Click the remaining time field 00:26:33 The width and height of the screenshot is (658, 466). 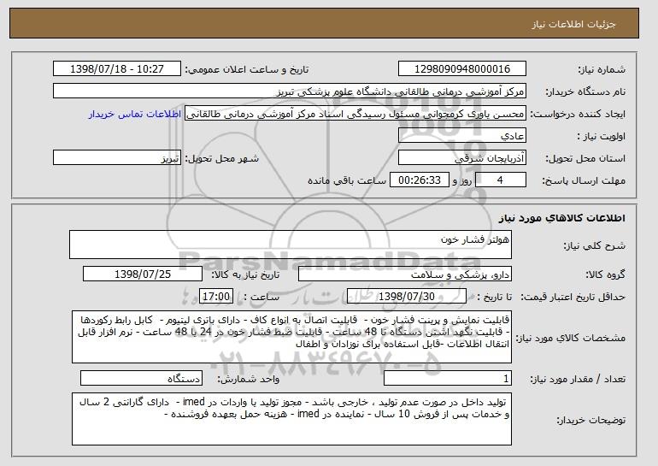(420, 180)
